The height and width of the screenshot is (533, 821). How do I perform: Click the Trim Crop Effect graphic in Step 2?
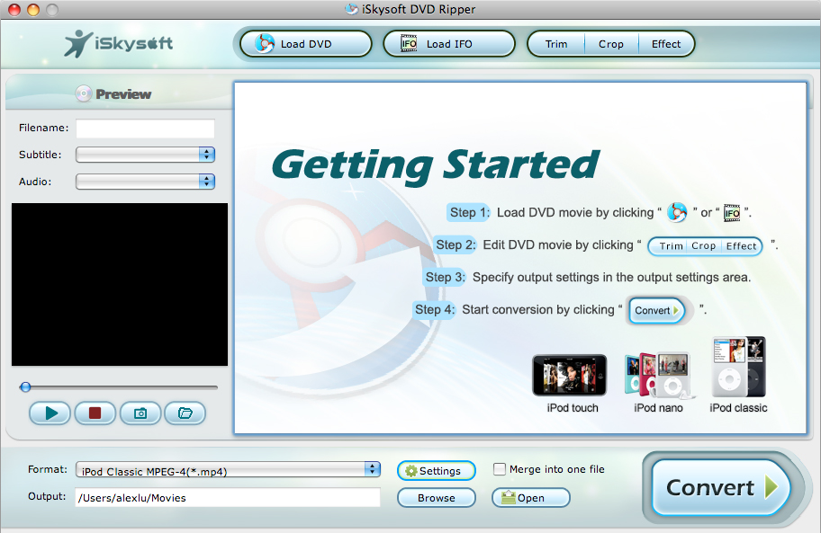(705, 246)
